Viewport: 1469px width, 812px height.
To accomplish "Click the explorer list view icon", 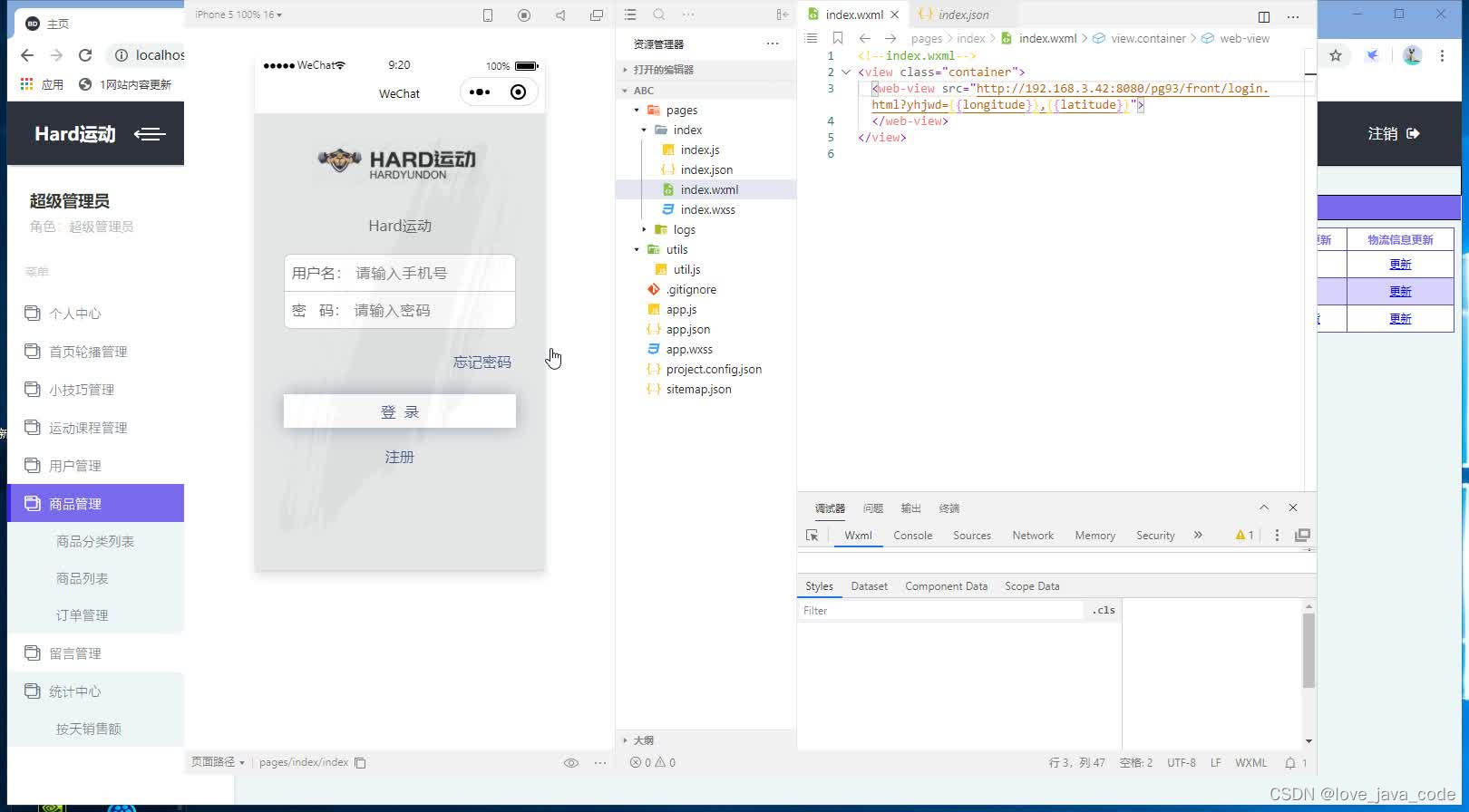I will point(630,14).
